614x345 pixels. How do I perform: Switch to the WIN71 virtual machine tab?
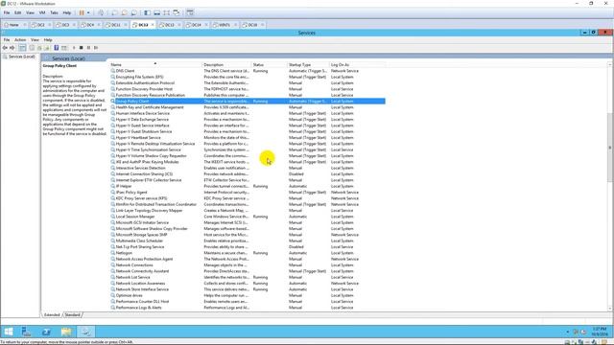coord(224,25)
